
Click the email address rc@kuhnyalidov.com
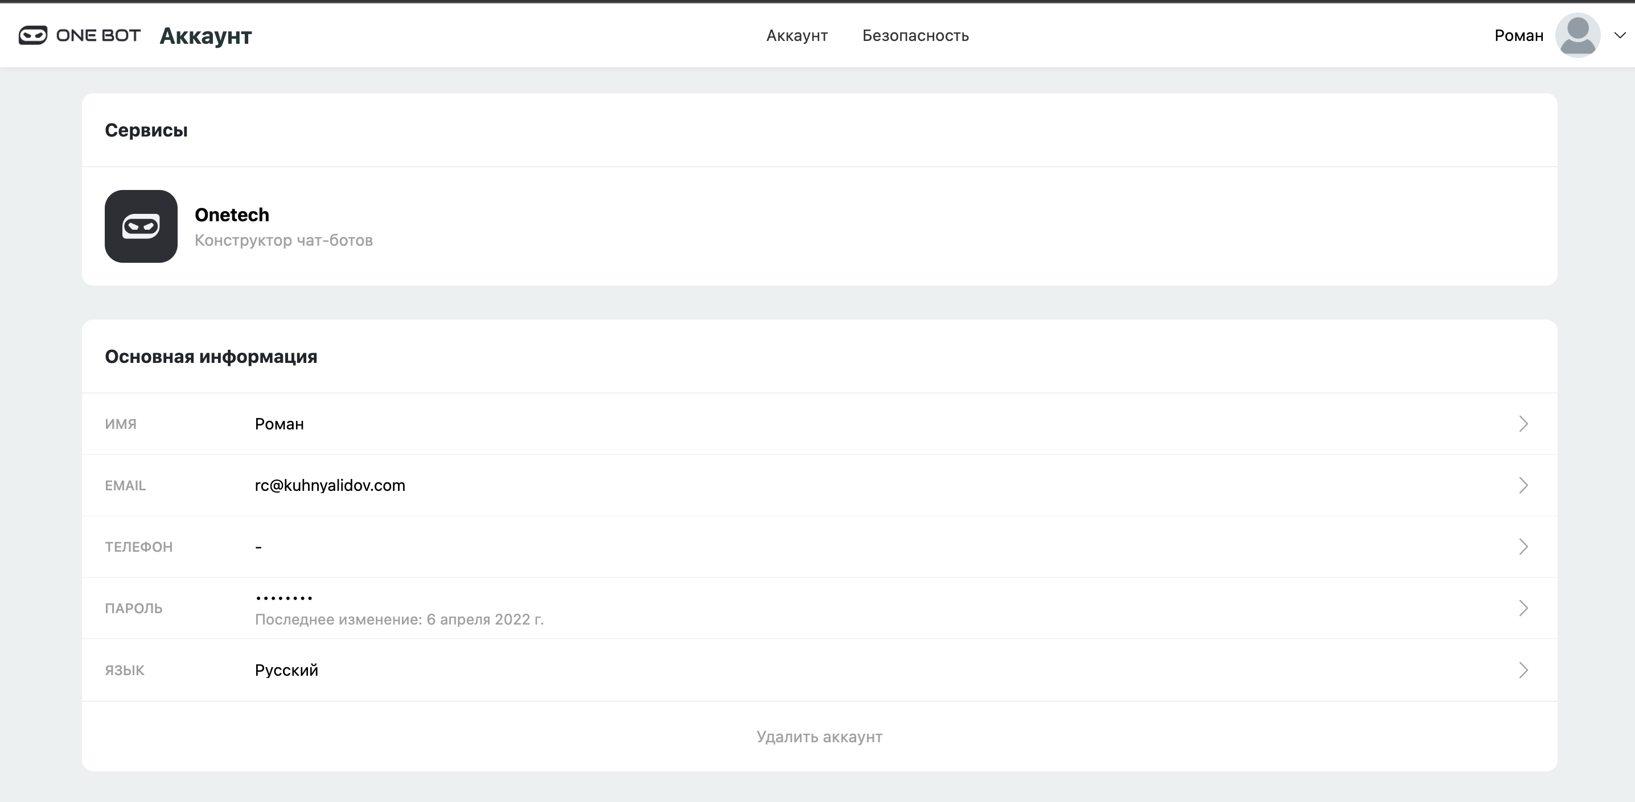[330, 485]
